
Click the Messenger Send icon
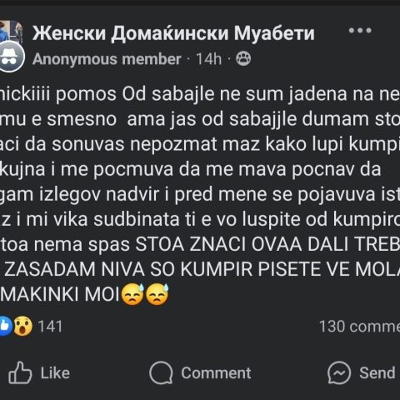[339, 372]
